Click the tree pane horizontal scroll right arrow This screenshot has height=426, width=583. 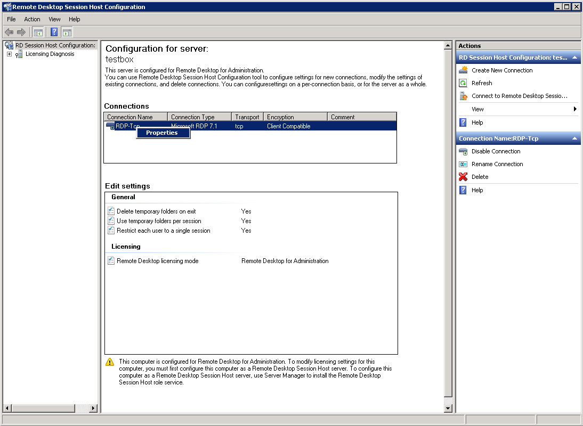[x=93, y=408]
